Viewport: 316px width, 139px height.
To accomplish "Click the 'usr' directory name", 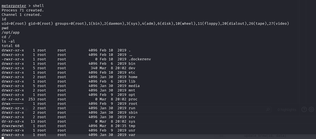I will point(132,130).
